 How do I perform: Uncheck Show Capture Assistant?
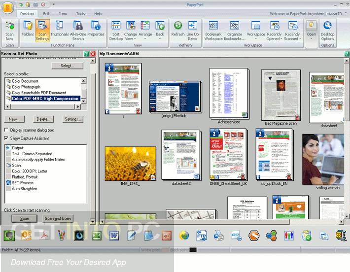pos(6,138)
